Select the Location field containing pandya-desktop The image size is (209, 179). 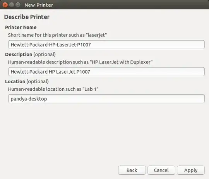point(106,99)
